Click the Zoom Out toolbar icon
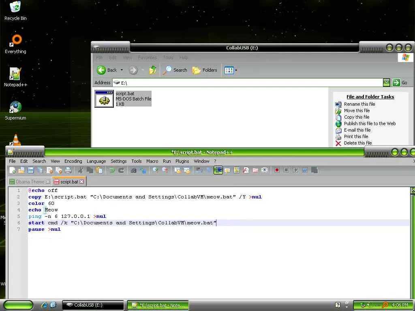 click(x=165, y=170)
